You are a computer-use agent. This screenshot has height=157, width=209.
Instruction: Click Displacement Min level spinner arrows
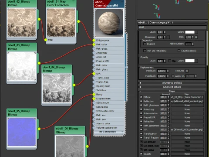click(x=168, y=71)
